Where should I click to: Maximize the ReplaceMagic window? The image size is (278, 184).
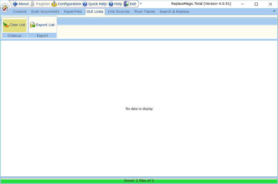tap(256, 4)
